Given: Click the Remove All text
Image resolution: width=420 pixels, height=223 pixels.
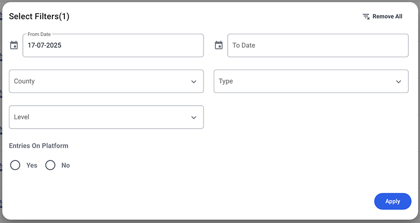Looking at the screenshot, I should coord(387,16).
